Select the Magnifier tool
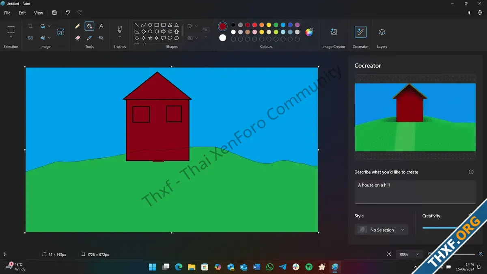This screenshot has width=487, height=274. (101, 38)
